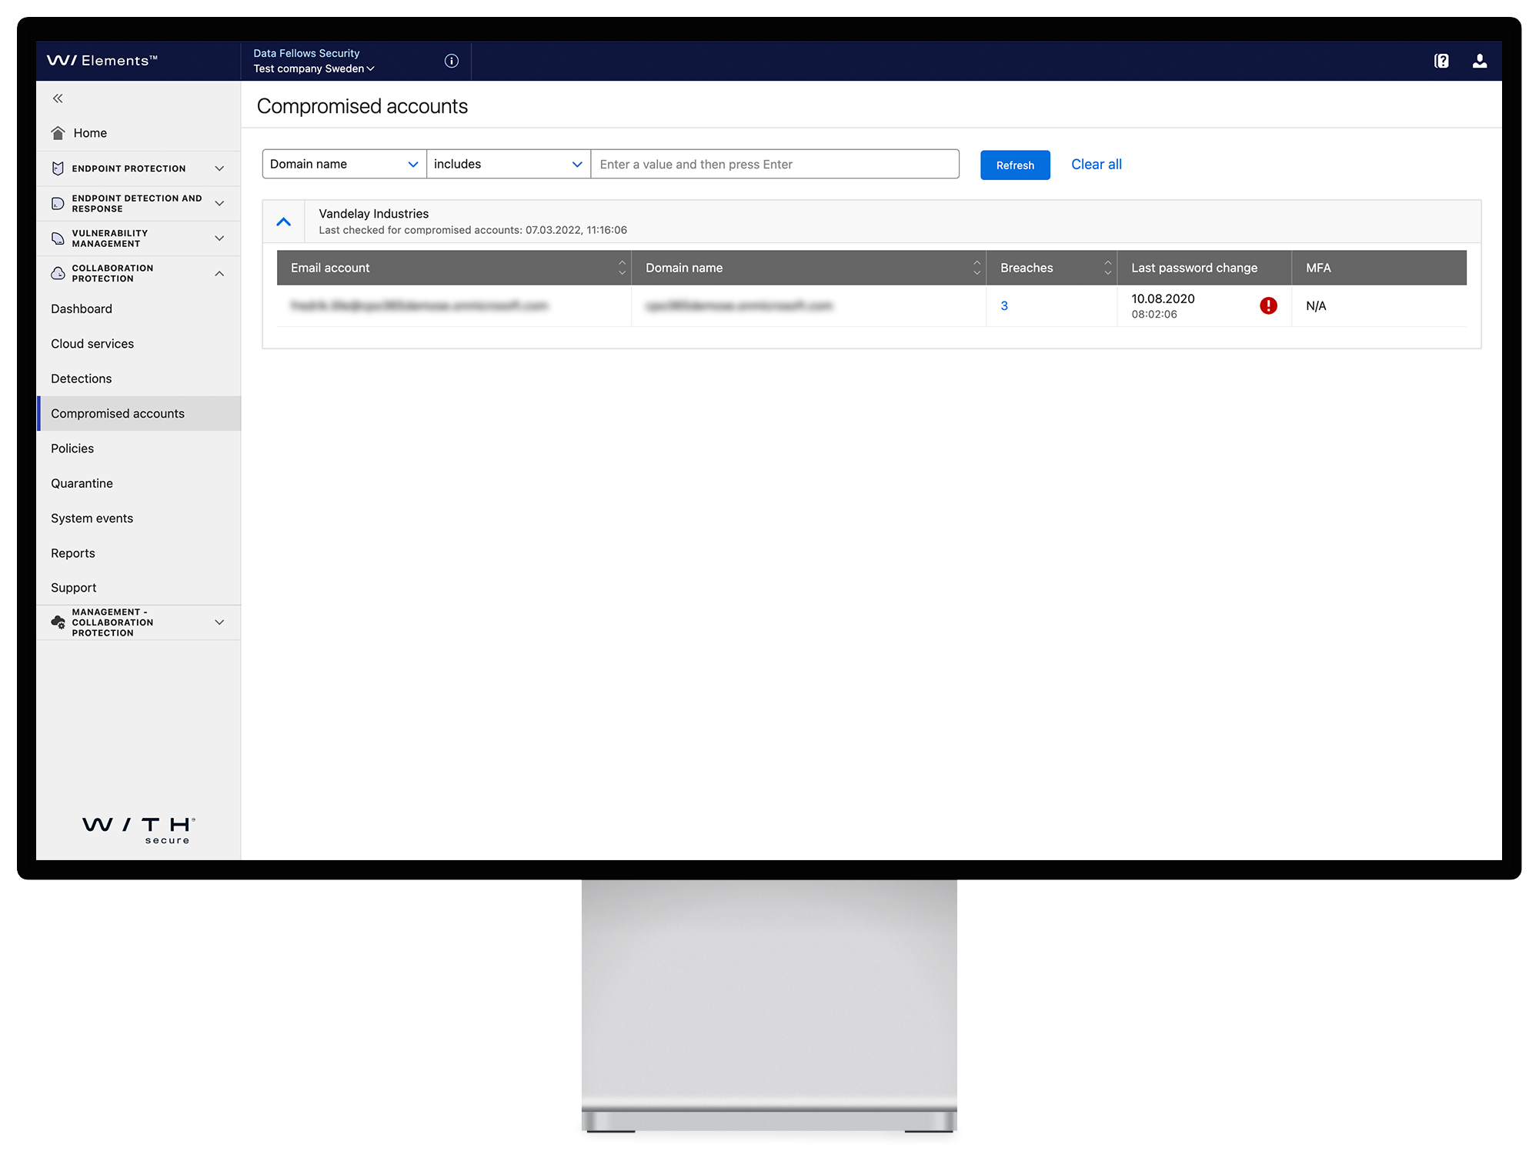Image resolution: width=1539 pixels, height=1161 pixels.
Task: Click the company info circle icon
Action: pyautogui.click(x=452, y=61)
